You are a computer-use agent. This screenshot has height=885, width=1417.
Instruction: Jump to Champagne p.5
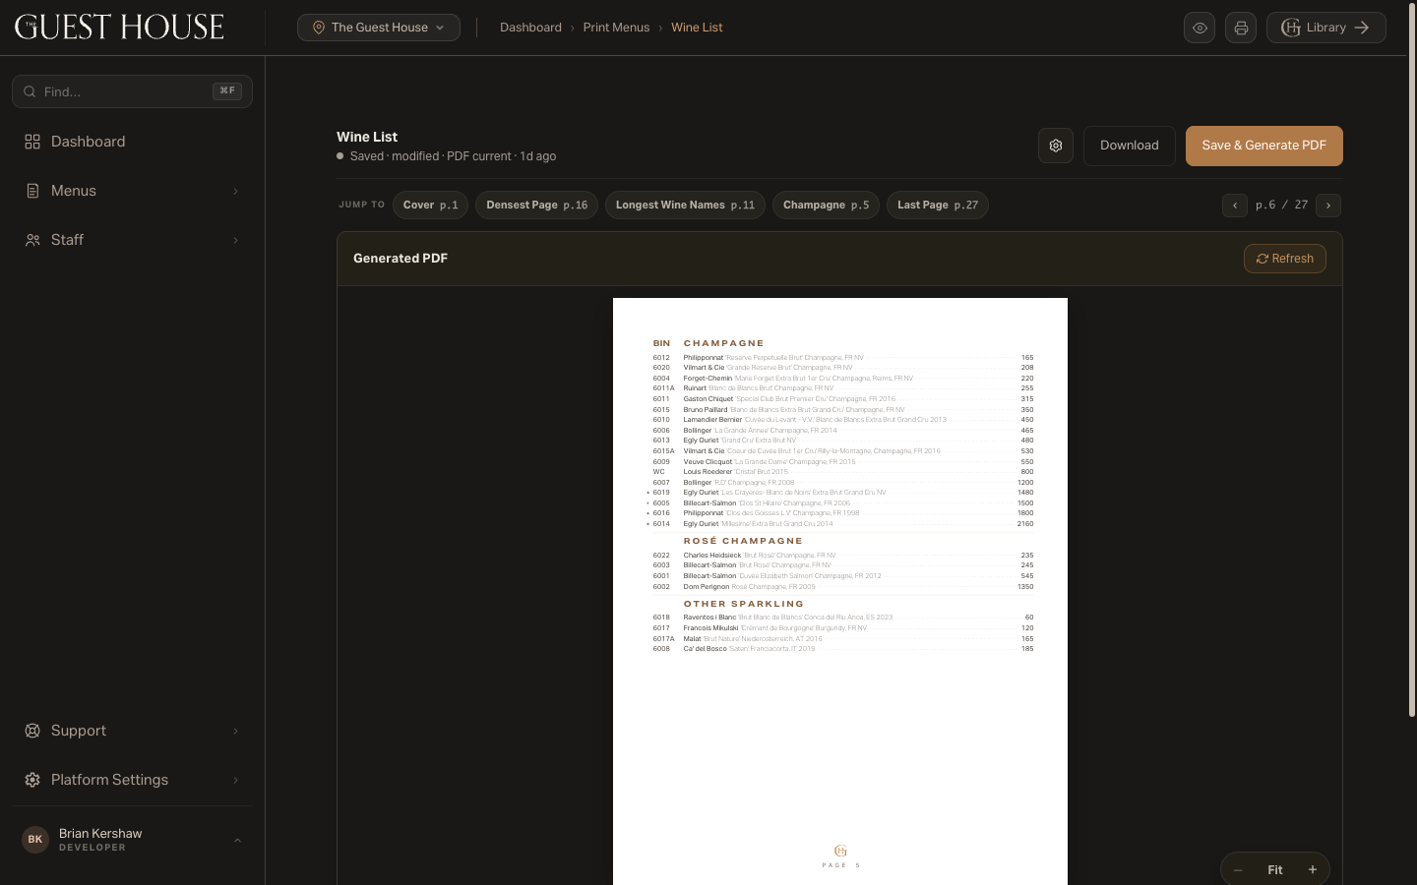(x=826, y=205)
